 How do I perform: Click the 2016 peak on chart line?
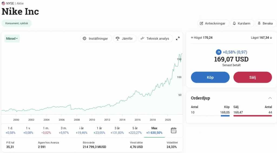coord(136,91)
